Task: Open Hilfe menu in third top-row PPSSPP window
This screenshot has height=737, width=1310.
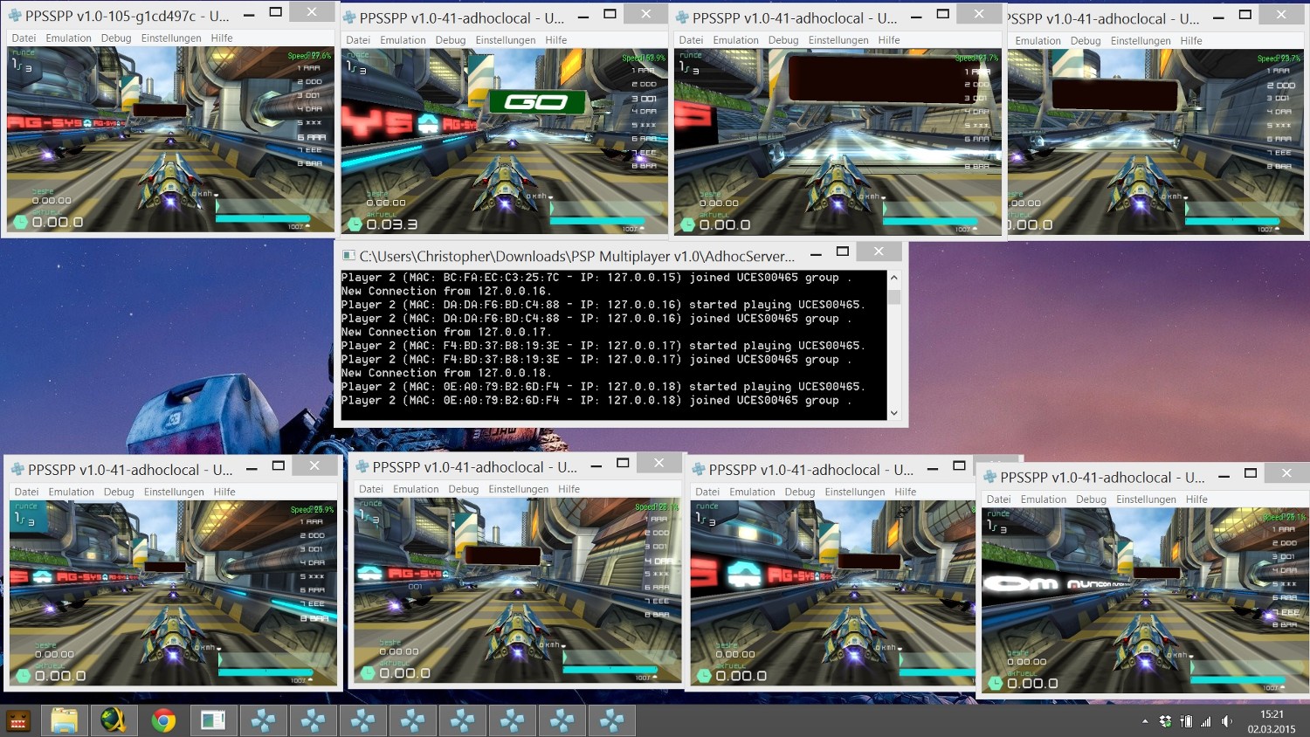Action: (x=889, y=40)
